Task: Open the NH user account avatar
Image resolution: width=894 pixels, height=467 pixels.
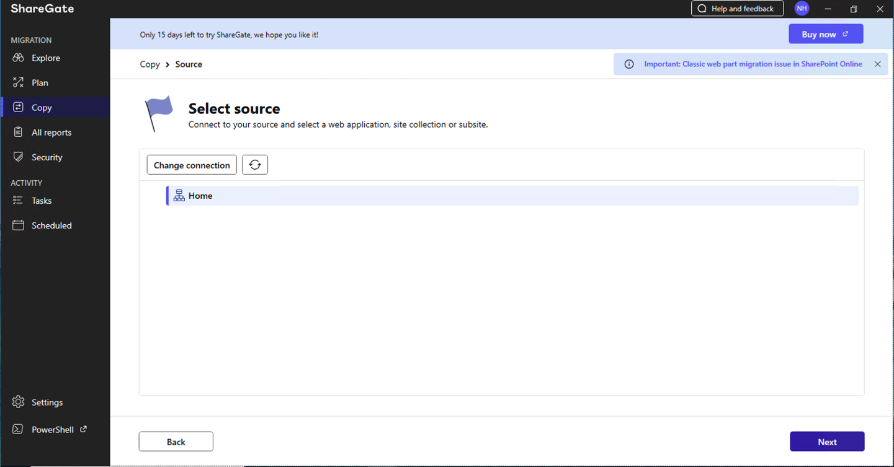Action: point(802,9)
